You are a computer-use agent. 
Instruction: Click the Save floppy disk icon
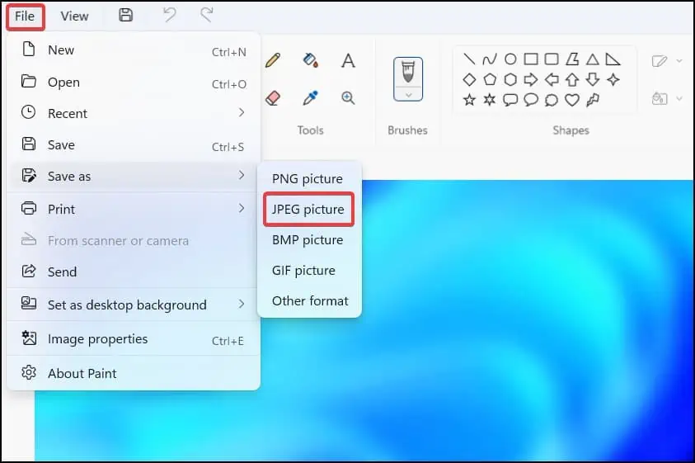coord(126,16)
